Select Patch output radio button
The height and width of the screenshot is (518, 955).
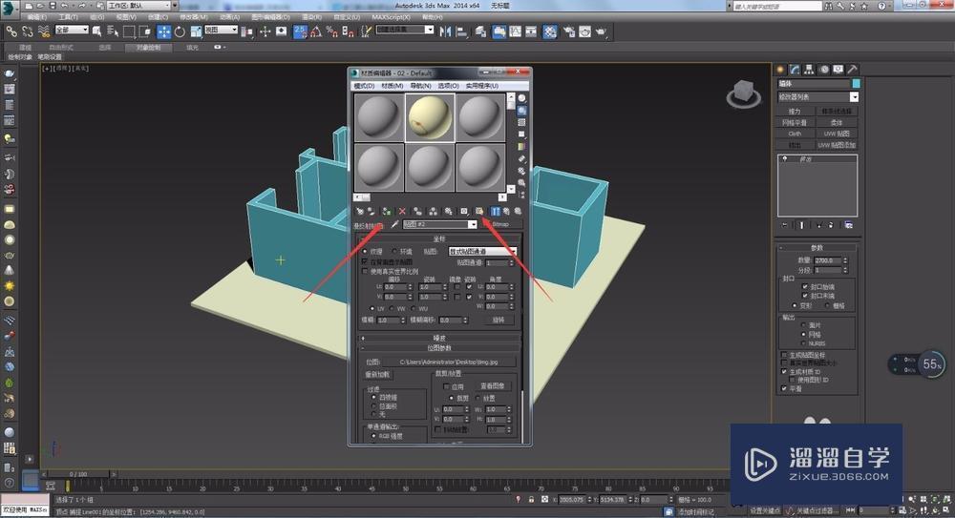803,325
